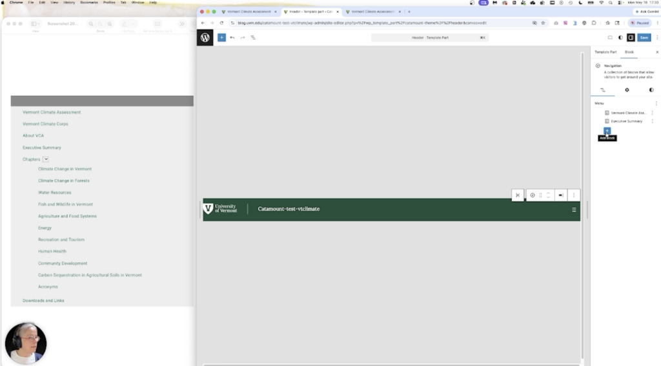661x366 pixels.
Task: Open the editor options three-dot menu
Action: click(x=656, y=37)
